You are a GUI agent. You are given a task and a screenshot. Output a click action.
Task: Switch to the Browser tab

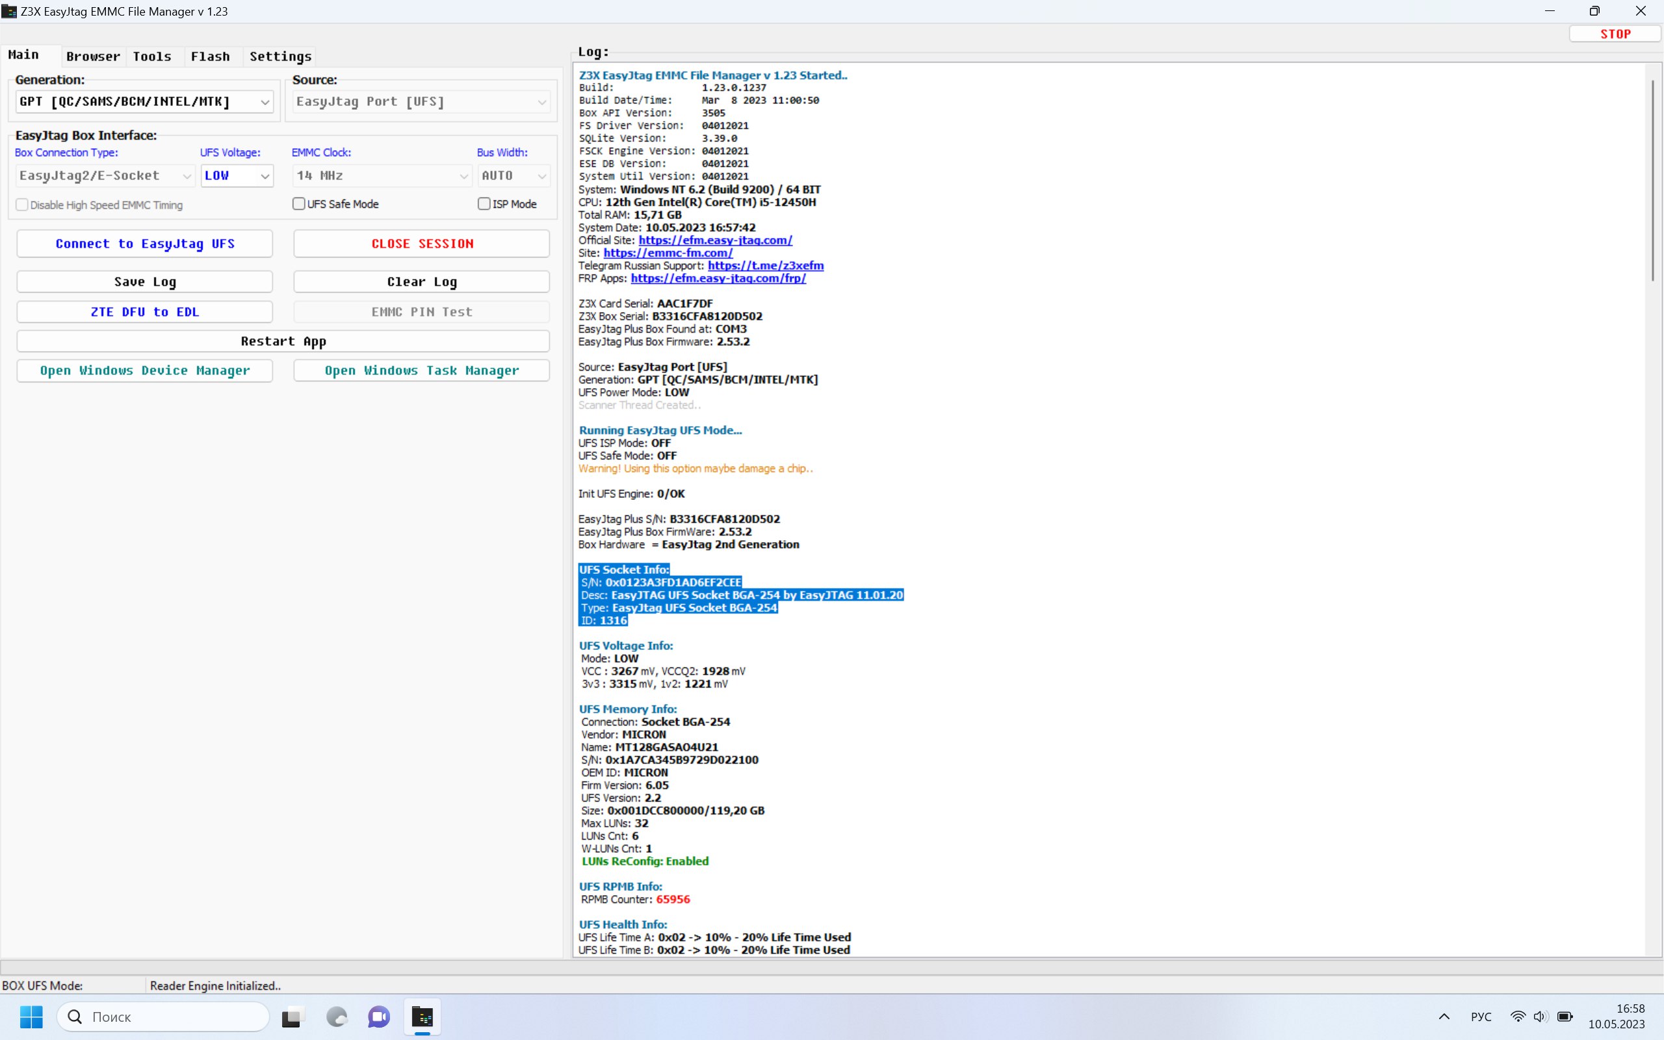click(x=93, y=57)
